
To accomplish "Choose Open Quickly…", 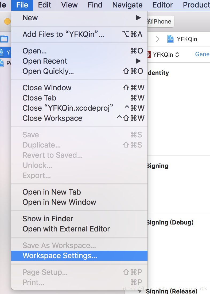I will (x=79, y=71).
